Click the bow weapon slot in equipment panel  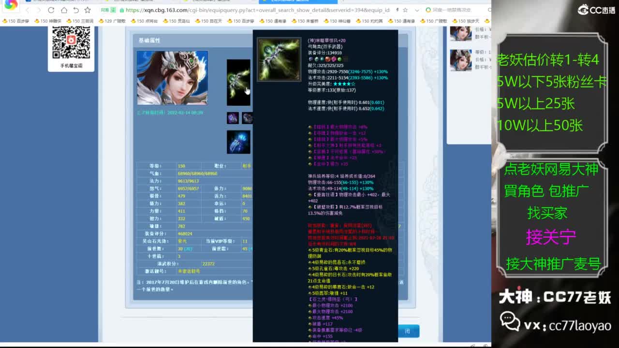coord(238,83)
